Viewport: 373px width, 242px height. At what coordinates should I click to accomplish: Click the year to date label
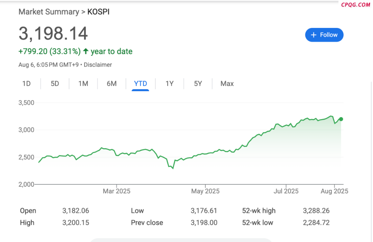coord(112,51)
